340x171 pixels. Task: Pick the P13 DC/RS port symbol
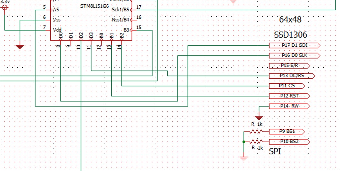click(x=292, y=76)
